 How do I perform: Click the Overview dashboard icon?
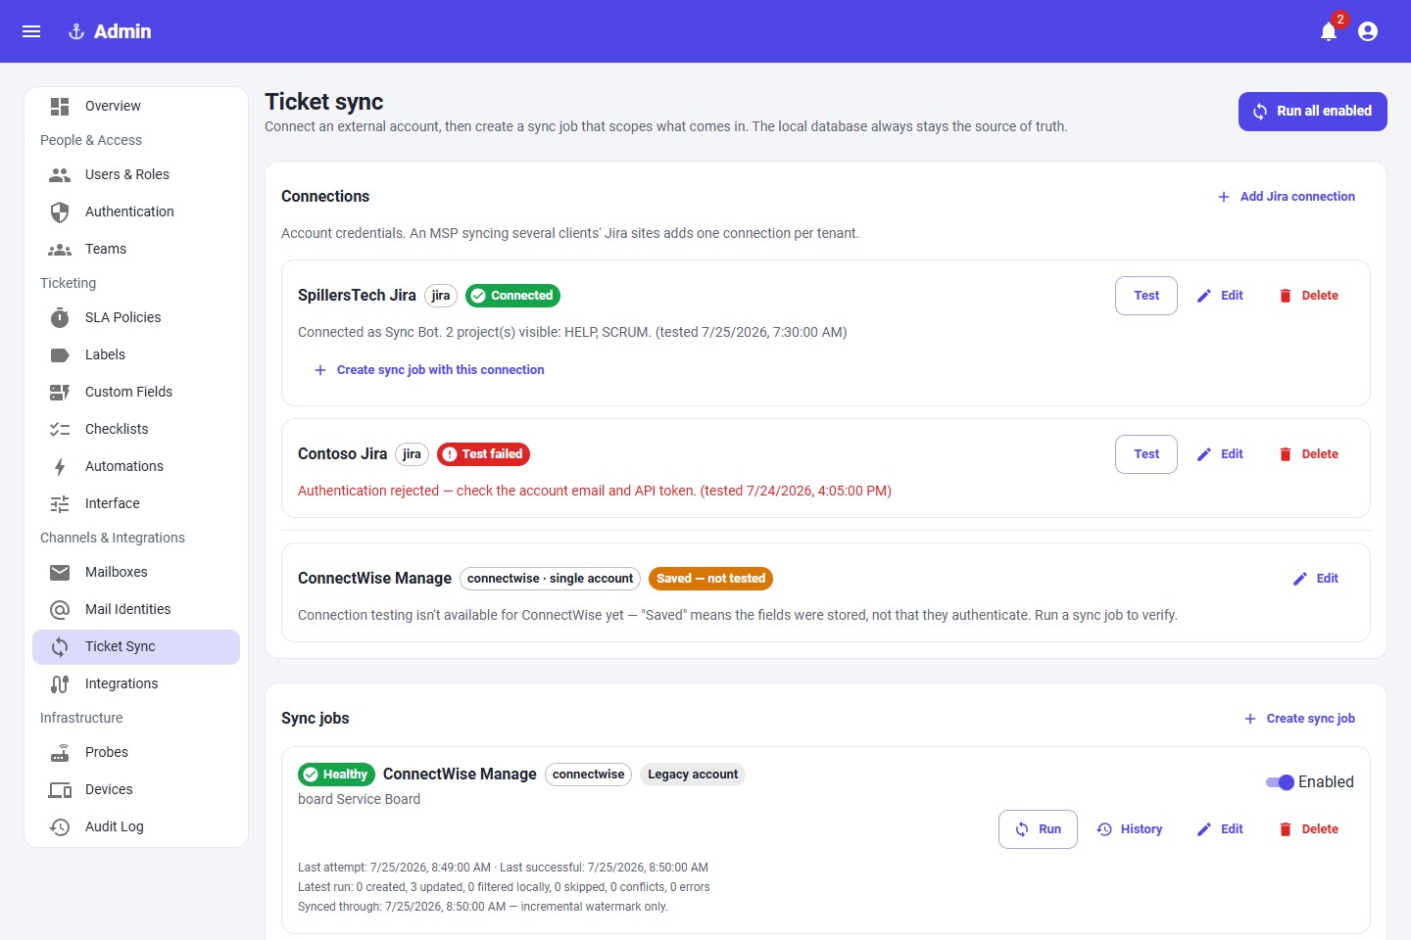tap(60, 106)
